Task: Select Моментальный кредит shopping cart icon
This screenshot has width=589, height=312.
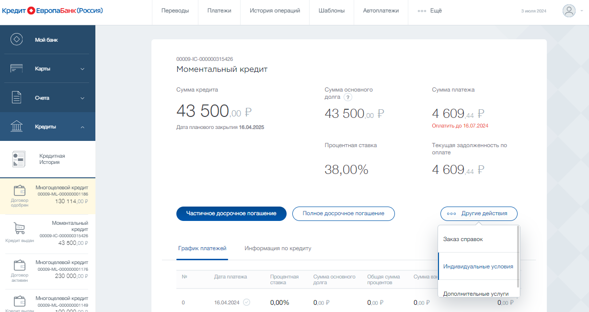Action: pos(20,229)
